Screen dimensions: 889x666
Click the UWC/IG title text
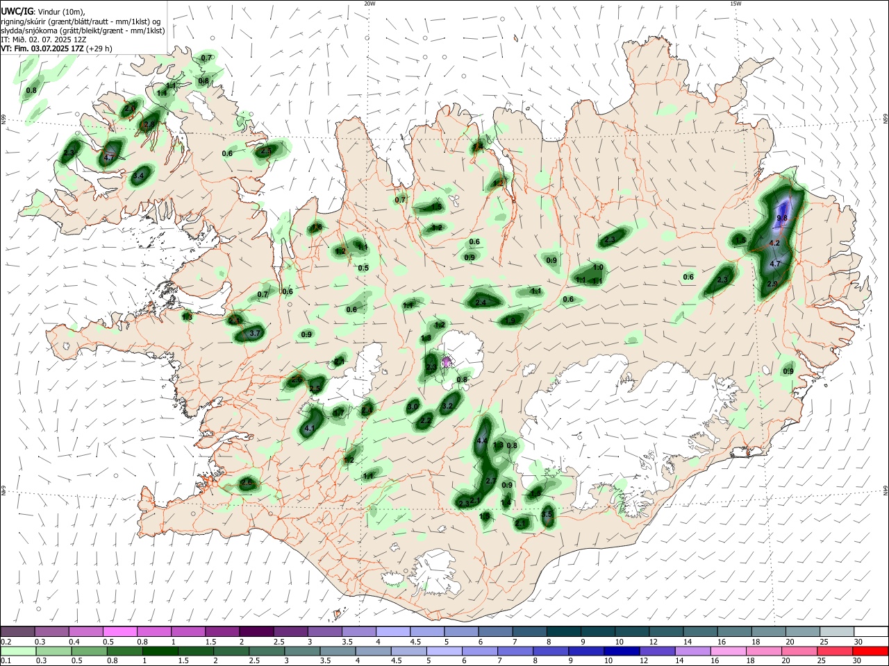coord(16,11)
